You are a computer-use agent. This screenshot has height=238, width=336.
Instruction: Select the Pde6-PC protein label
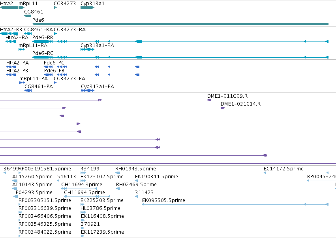tap(54, 63)
